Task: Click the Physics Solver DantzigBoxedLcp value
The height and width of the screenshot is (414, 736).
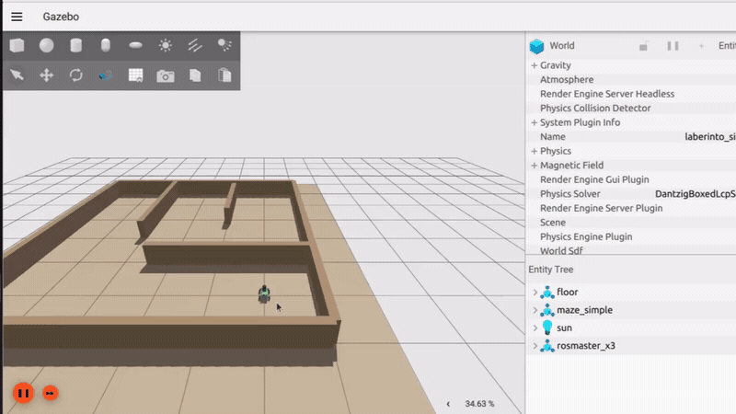Action: coord(696,194)
